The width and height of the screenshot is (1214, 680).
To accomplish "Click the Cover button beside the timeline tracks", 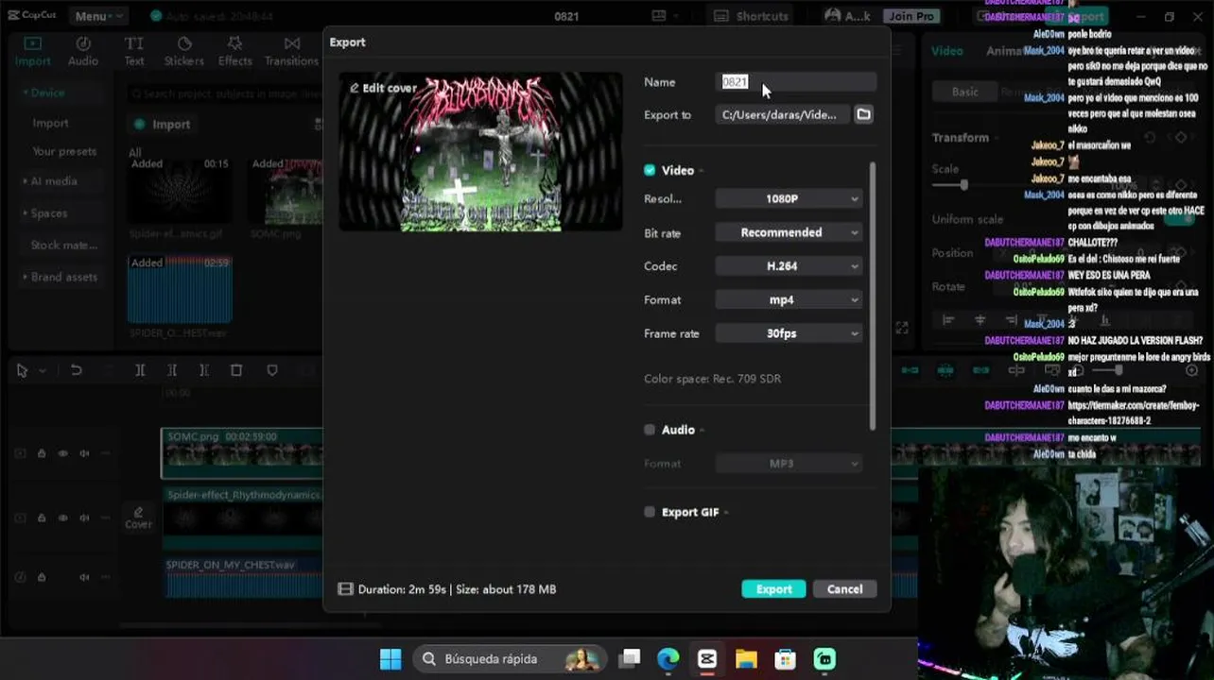I will (x=138, y=517).
